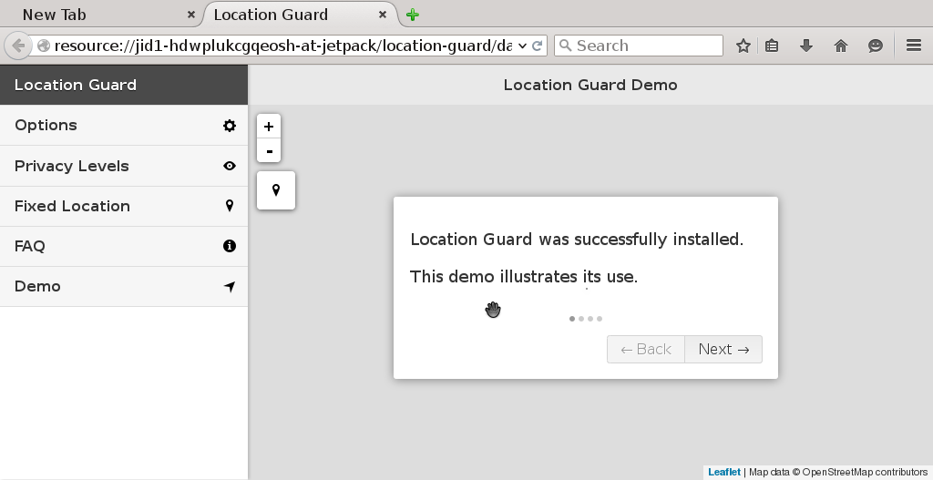Viewport: 933px width, 480px height.
Task: Select the first demo step dot
Action: pyautogui.click(x=572, y=319)
